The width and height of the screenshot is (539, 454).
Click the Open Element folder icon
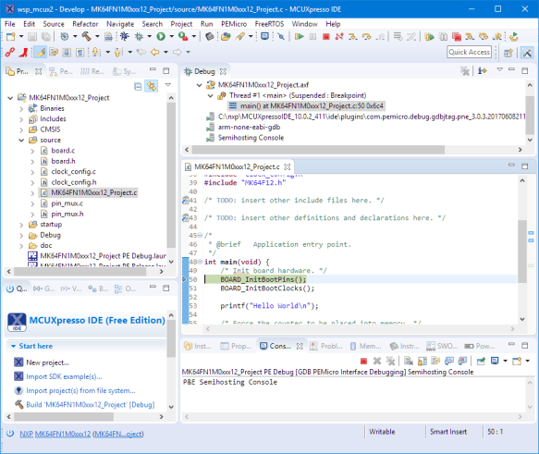click(226, 36)
